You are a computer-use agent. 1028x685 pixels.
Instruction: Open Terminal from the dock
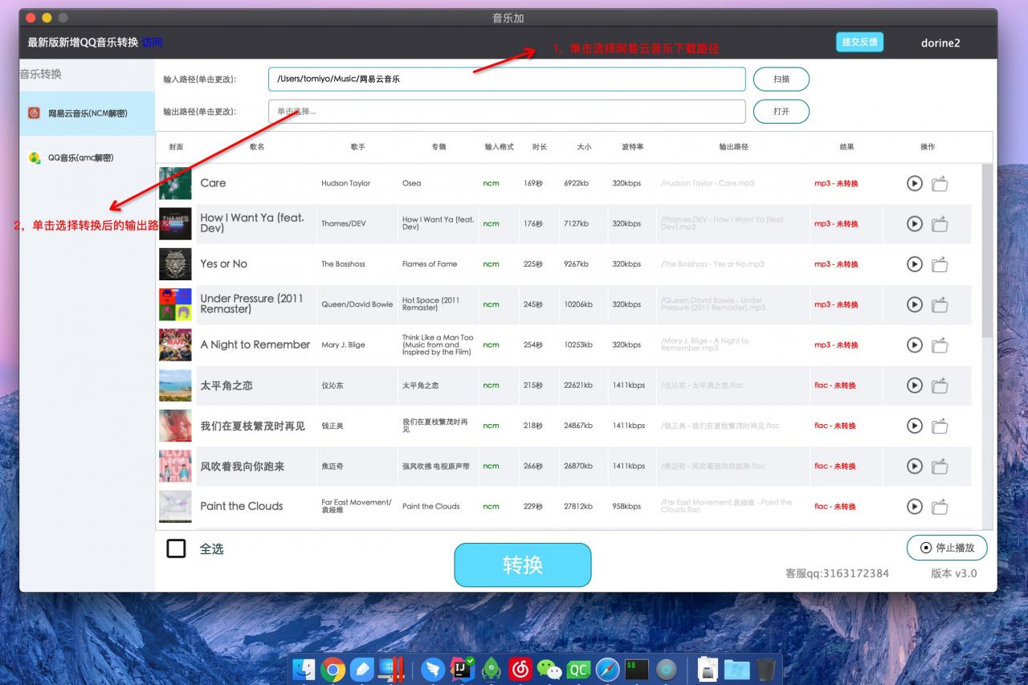[x=637, y=669]
